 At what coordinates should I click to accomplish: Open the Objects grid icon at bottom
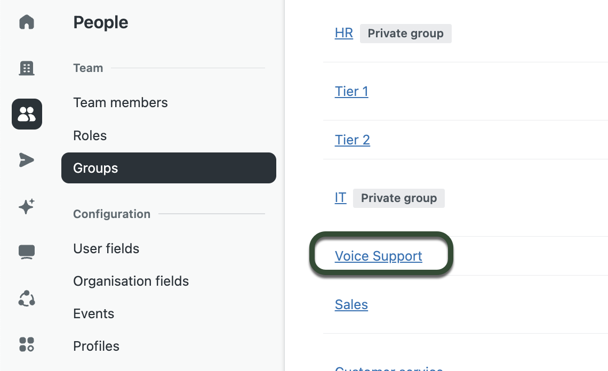(26, 345)
